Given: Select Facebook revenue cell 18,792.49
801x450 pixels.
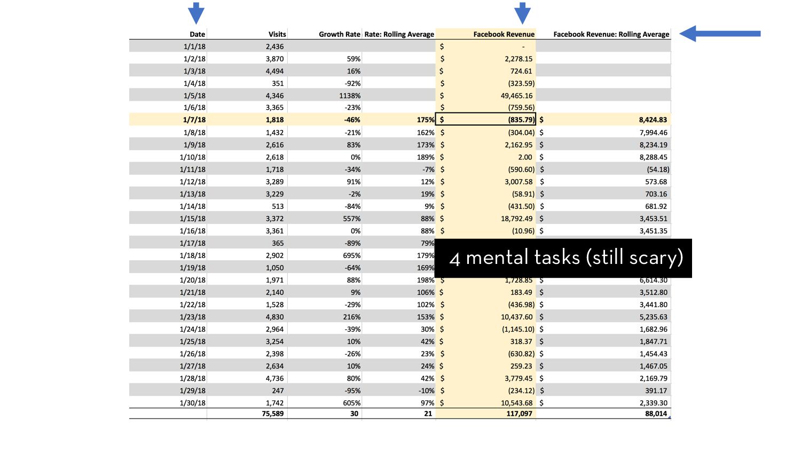Looking at the screenshot, I should 516,219.
